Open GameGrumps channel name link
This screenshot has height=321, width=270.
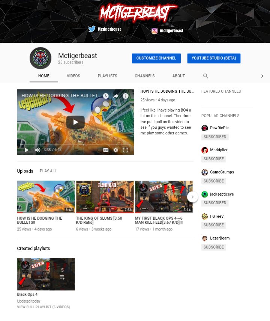point(222,172)
